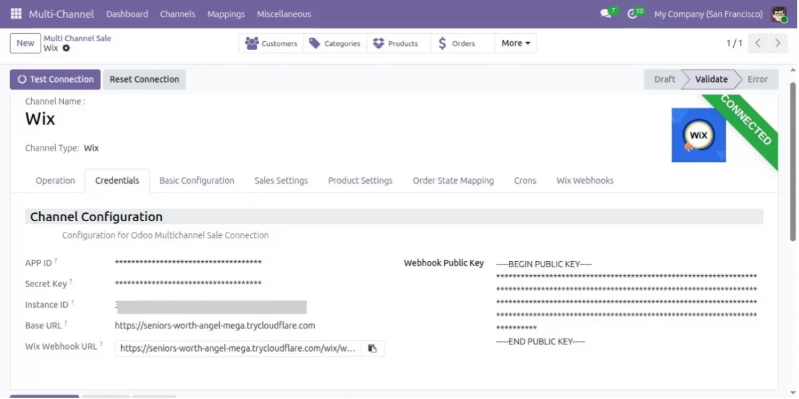Open the Crons tab

coord(525,181)
